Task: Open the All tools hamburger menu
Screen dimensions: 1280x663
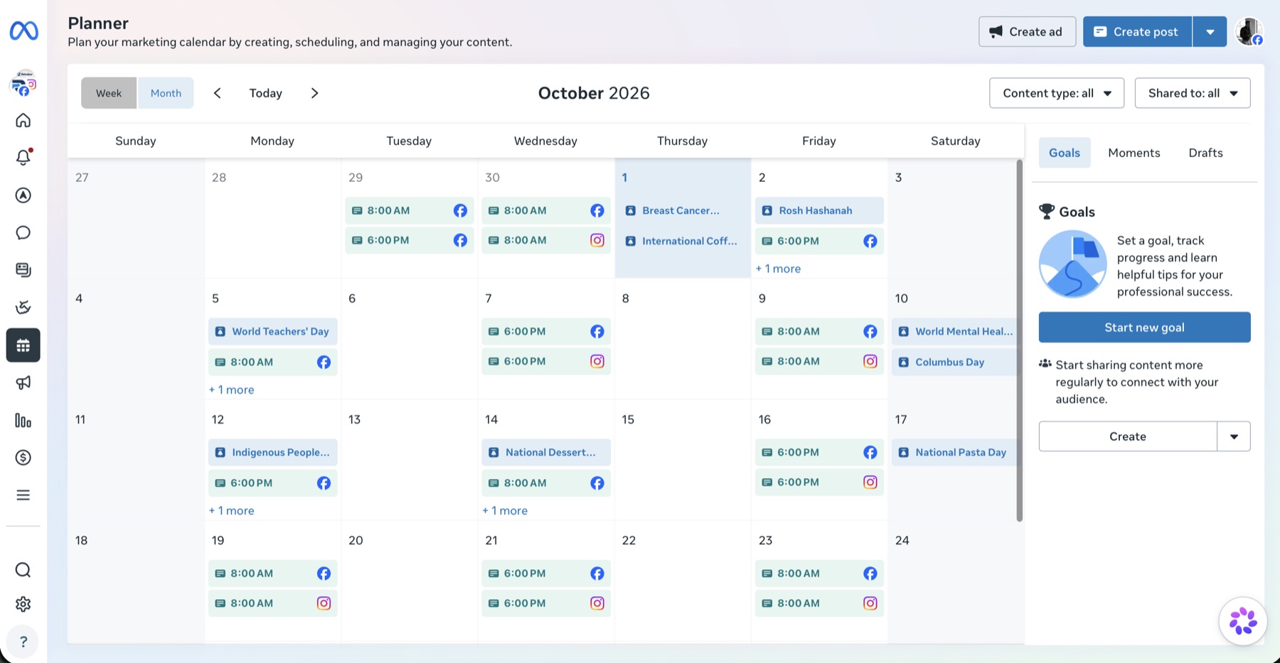Action: [23, 495]
